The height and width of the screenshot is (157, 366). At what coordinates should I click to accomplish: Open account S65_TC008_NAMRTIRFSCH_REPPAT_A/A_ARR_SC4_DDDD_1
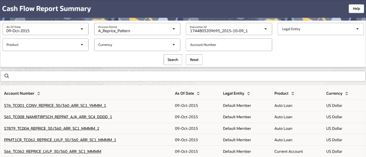pyautogui.click(x=58, y=117)
